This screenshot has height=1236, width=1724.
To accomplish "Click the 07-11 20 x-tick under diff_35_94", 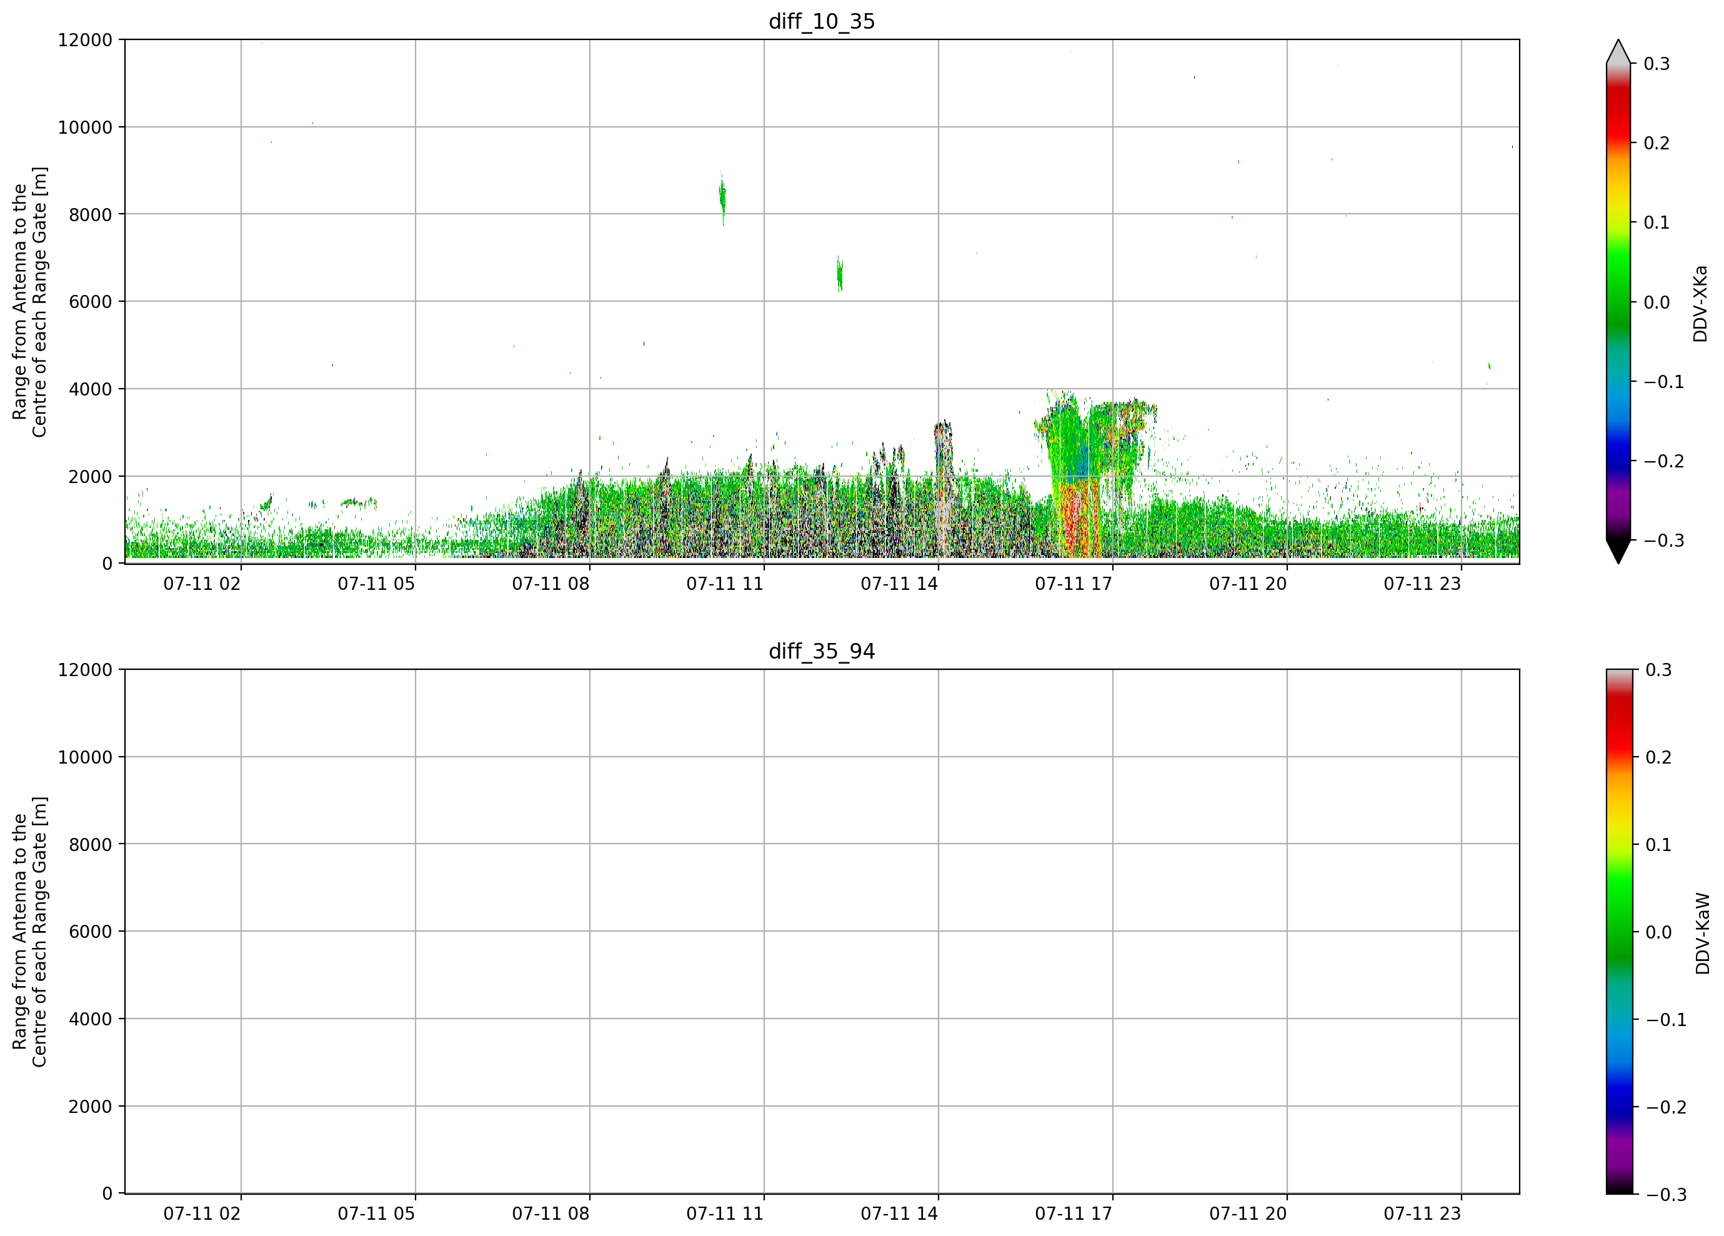I will [1248, 1214].
